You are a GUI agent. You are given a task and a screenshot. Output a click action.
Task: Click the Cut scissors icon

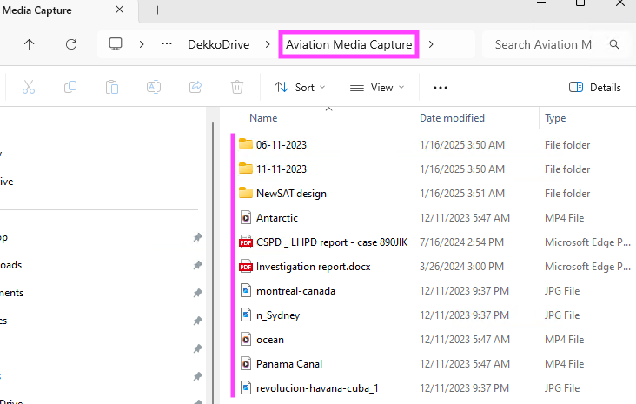click(29, 87)
